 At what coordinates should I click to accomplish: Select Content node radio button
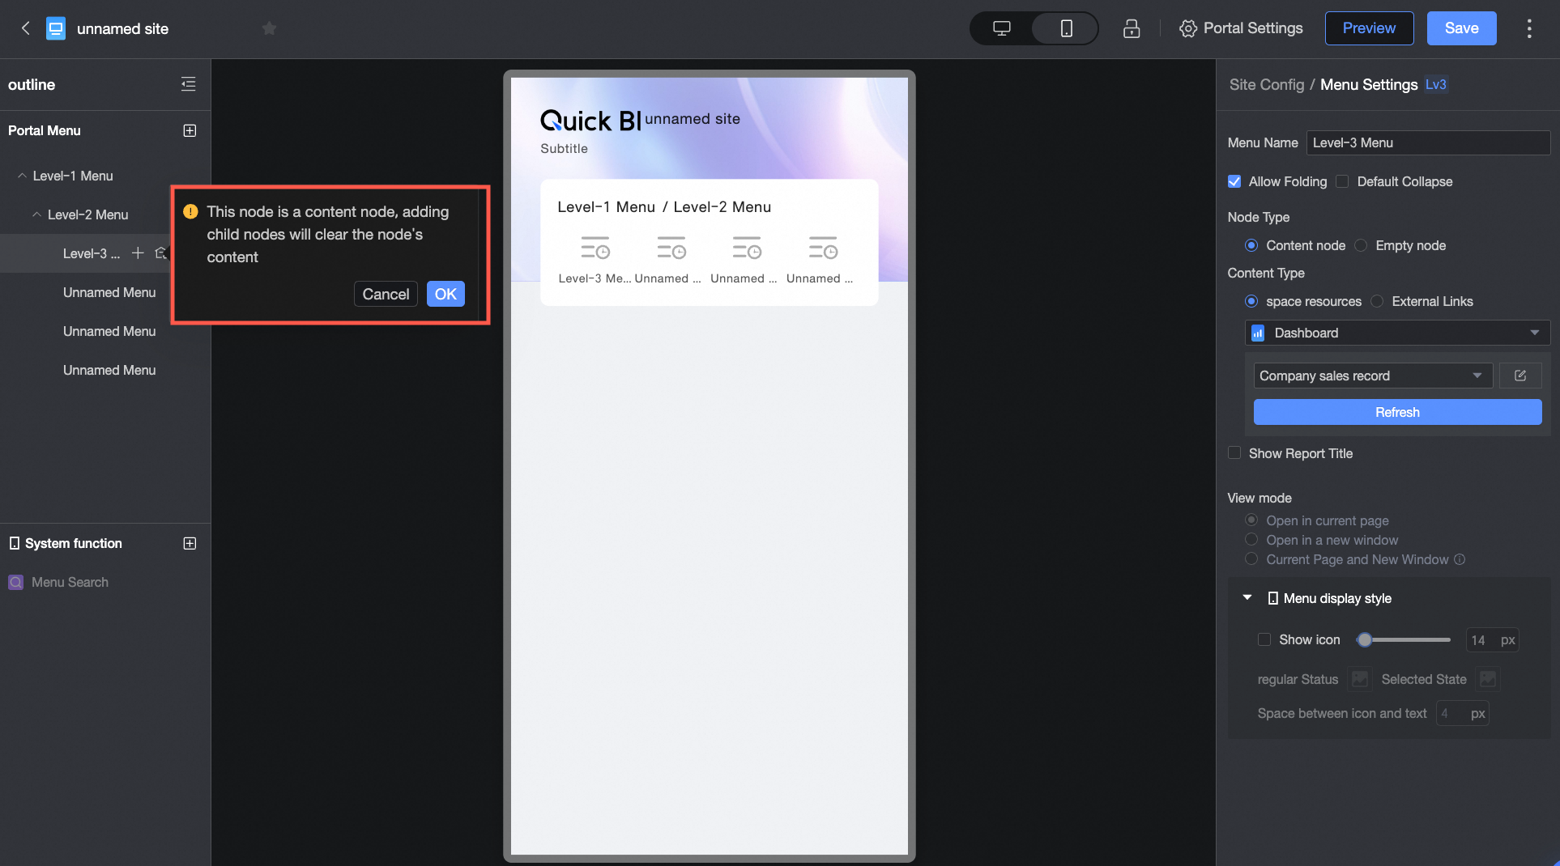1251,245
